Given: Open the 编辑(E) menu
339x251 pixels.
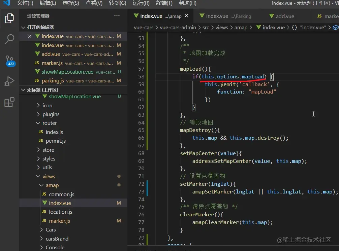Looking at the screenshot, I should point(48,3).
